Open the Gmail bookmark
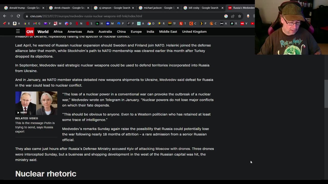The image size is (328, 184). [37, 24]
